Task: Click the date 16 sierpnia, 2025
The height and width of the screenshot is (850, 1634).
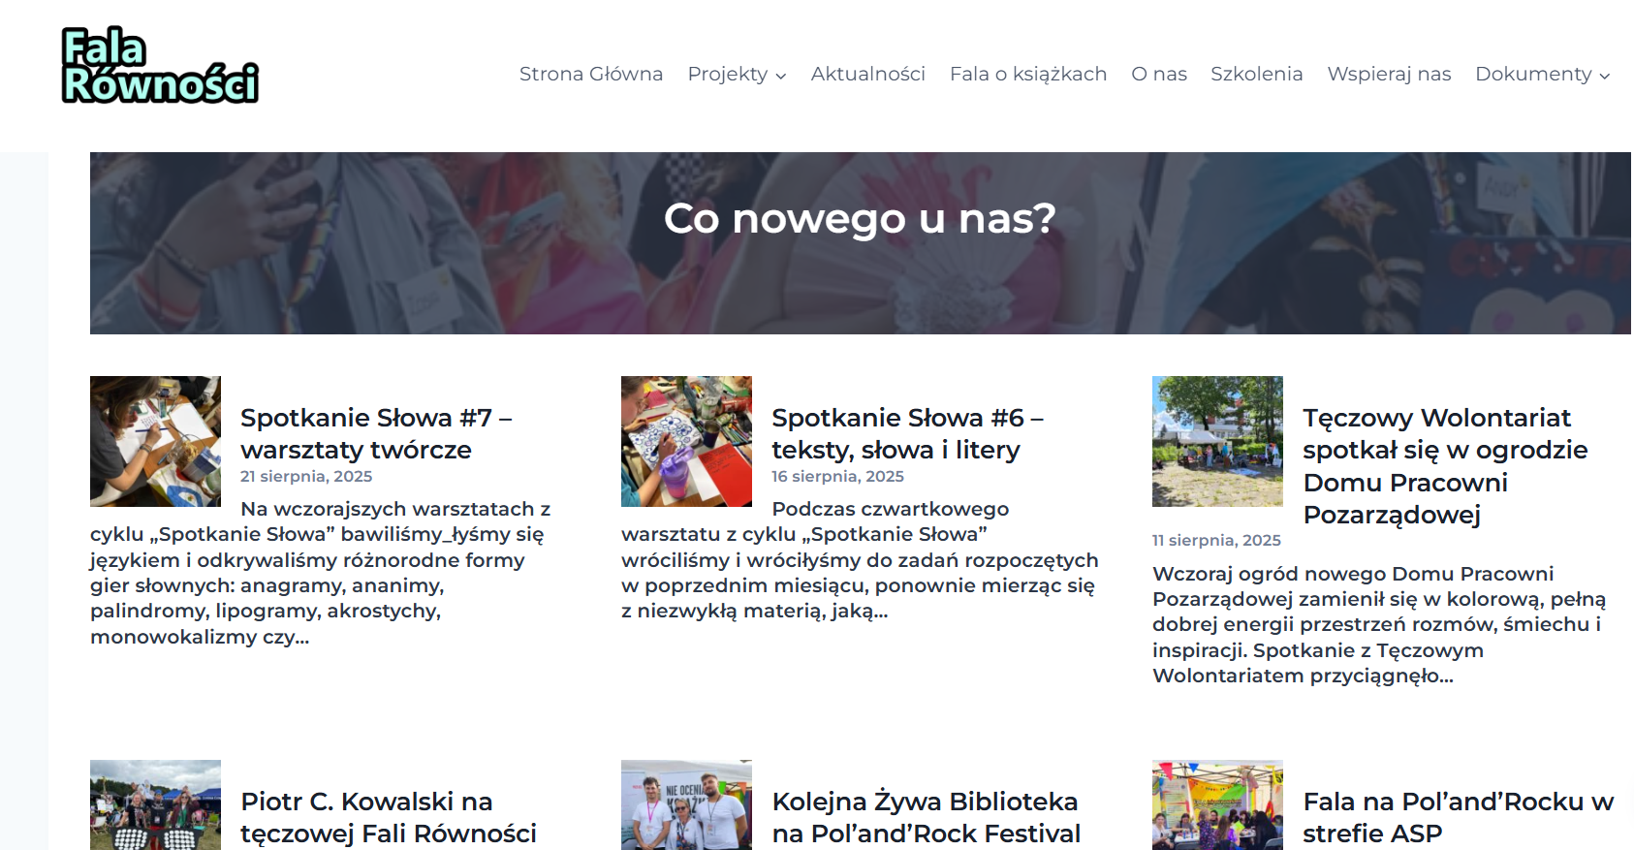Action: click(x=837, y=476)
